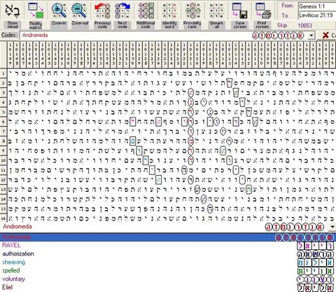Viewport: 336px width, 292px height.
Task: Select the Identify word tool
Action: tap(169, 11)
